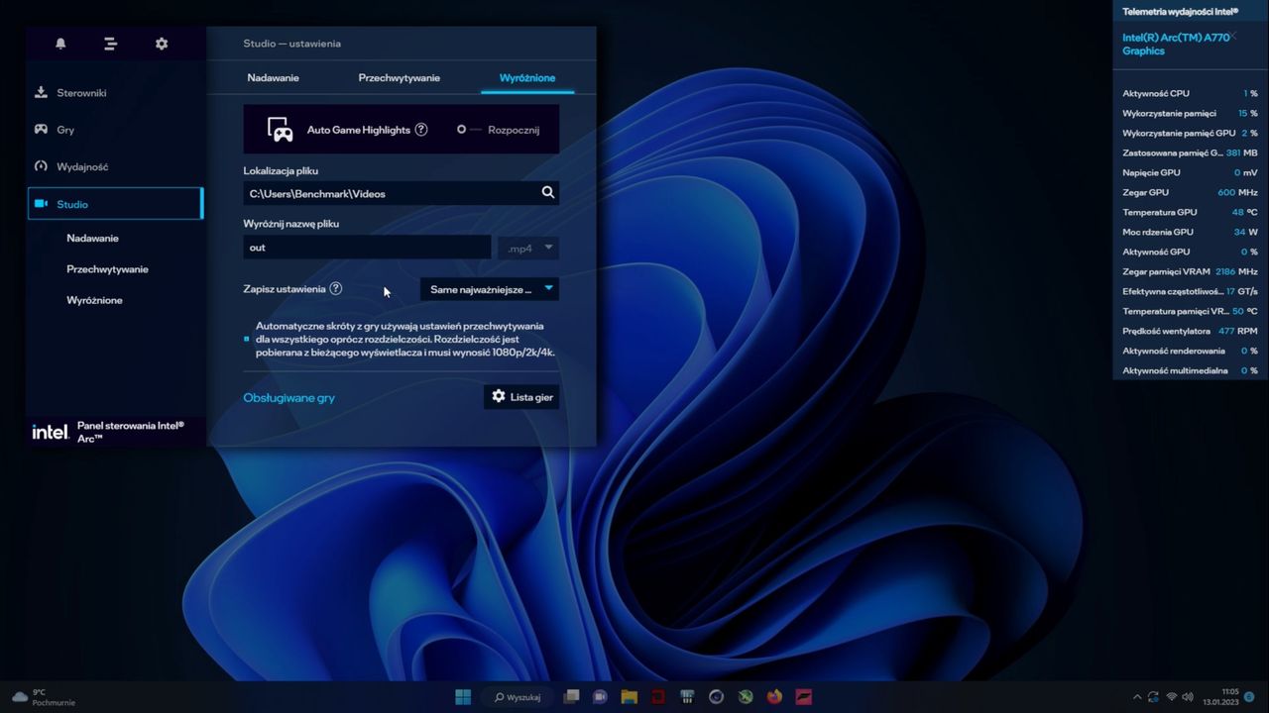The width and height of the screenshot is (1269, 713).
Task: Browse file location with the magnifier icon
Action: [548, 193]
